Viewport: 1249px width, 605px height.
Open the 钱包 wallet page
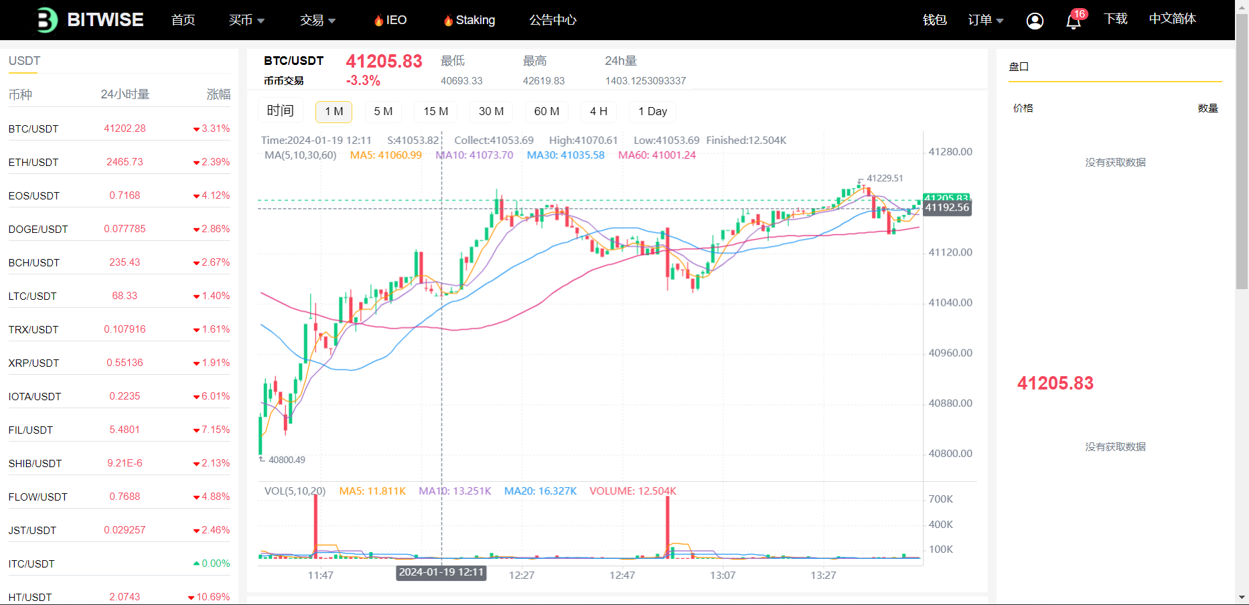pyautogui.click(x=934, y=20)
